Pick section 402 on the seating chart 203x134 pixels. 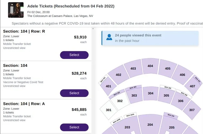[118, 75]
